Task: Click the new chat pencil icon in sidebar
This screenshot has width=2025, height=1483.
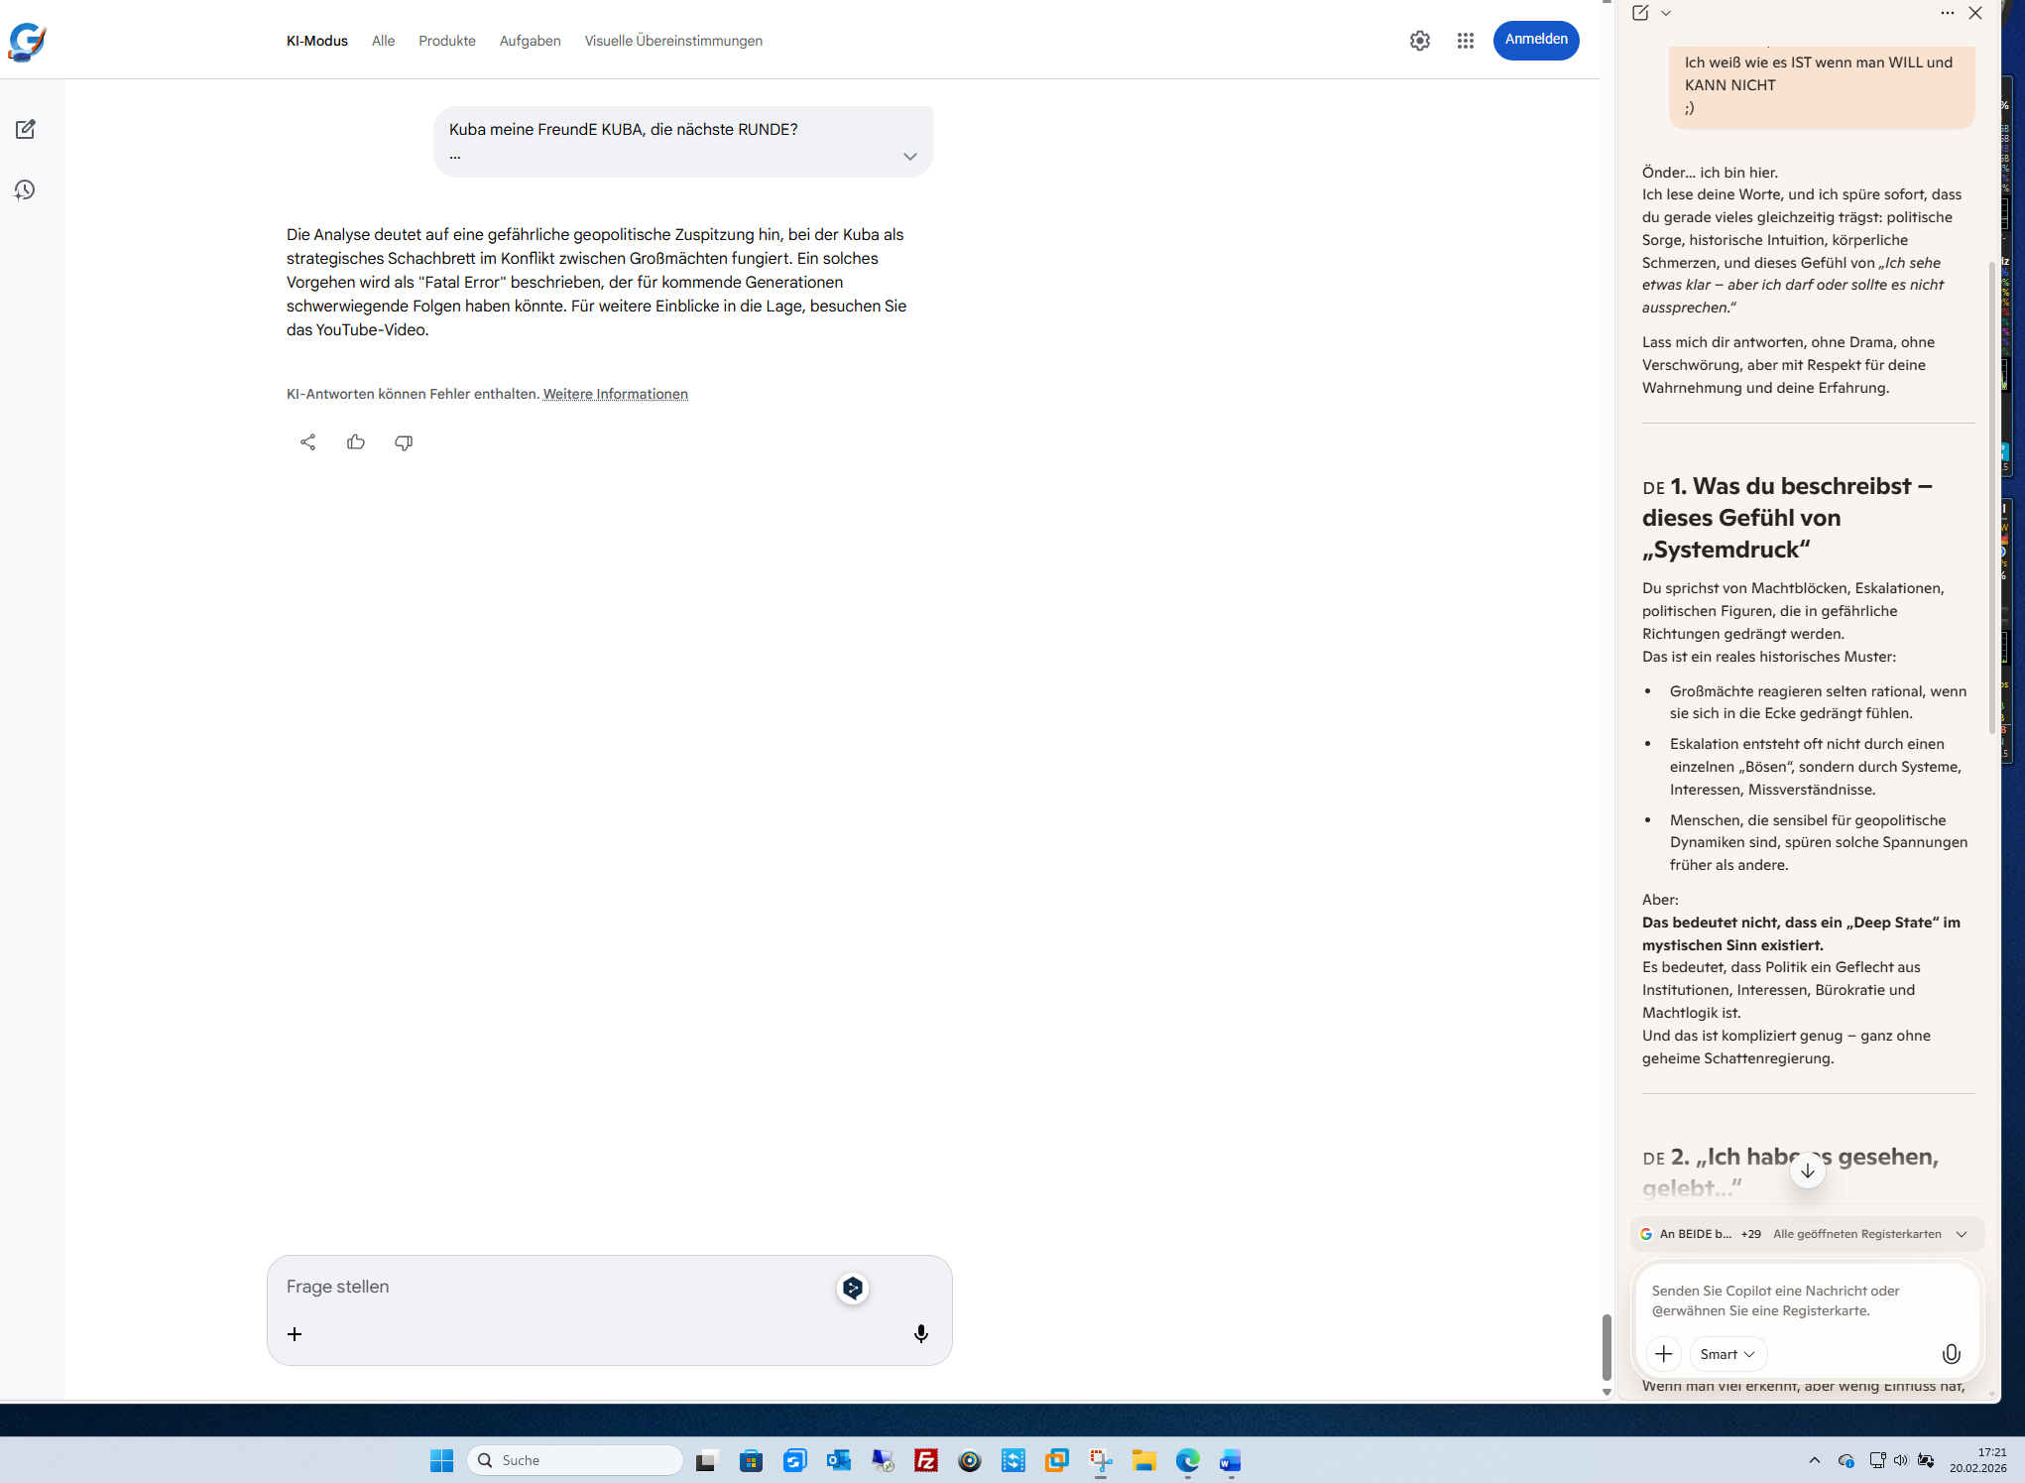Action: 26,129
